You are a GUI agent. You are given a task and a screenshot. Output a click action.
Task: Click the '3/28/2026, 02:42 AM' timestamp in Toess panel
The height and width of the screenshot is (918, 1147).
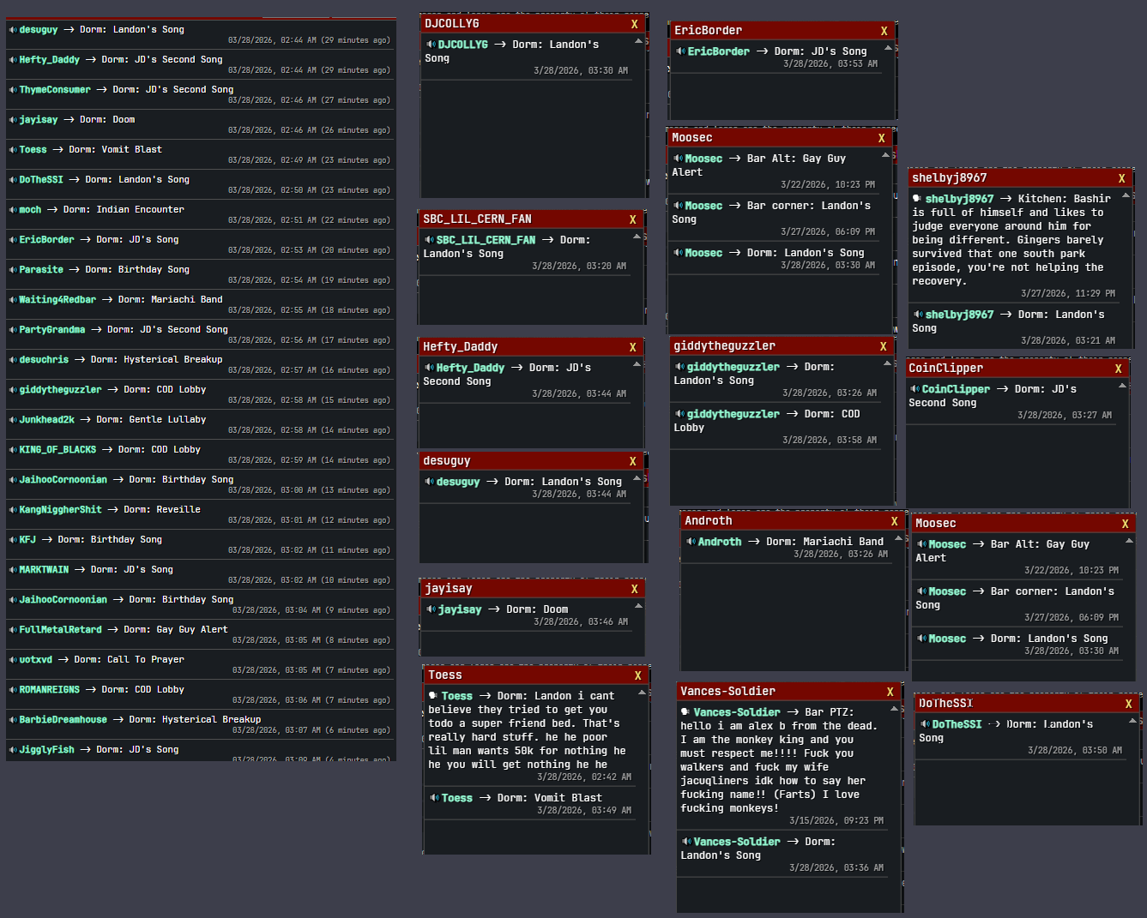pos(584,777)
